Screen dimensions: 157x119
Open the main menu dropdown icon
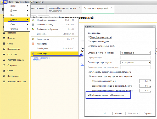coord(5,2)
